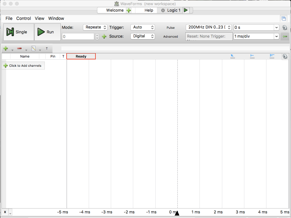Click the green plus on Welcome tab

[x=129, y=10]
